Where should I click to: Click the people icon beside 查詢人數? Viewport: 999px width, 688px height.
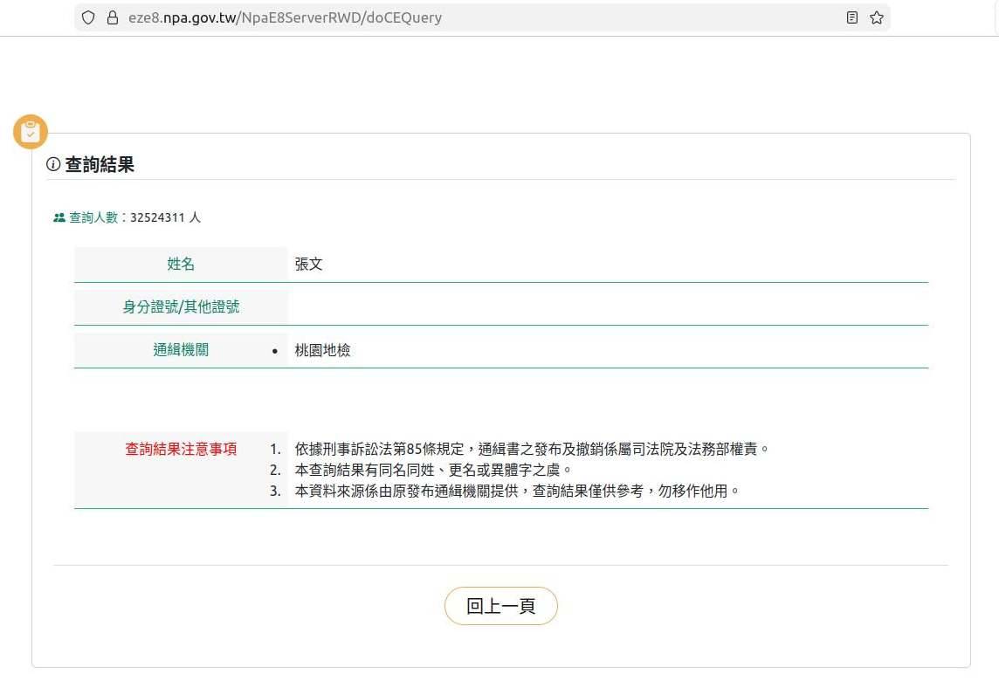(59, 217)
